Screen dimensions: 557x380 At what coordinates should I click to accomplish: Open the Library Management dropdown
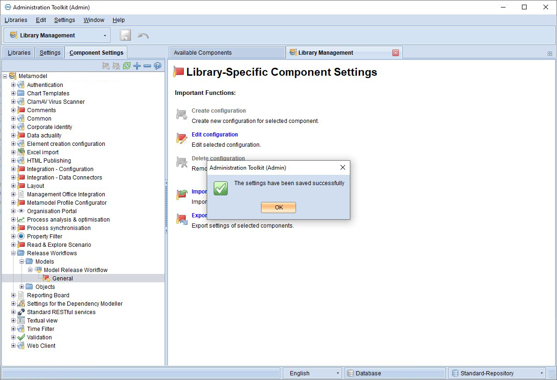click(57, 35)
